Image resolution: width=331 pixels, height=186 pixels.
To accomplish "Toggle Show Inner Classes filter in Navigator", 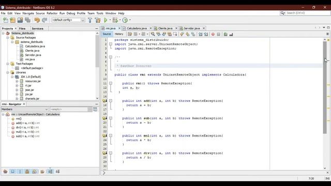I will (35, 172).
